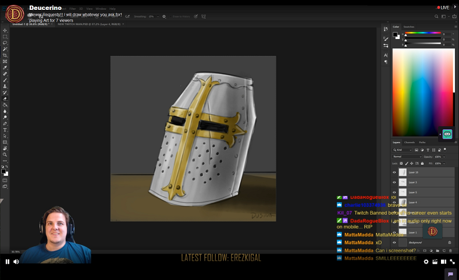
Task: Toggle Quick Mask mode
Action: tap(5, 180)
